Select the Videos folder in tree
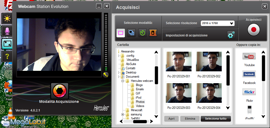This screenshot has width=270, height=128. [x=140, y=106]
